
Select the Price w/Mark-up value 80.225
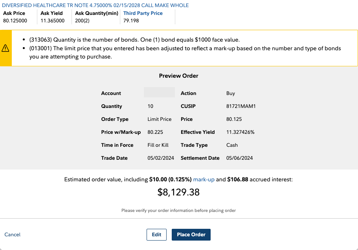coord(155,132)
